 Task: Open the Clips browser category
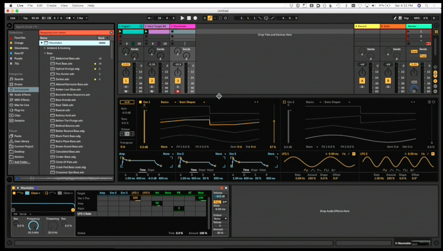click(17, 116)
